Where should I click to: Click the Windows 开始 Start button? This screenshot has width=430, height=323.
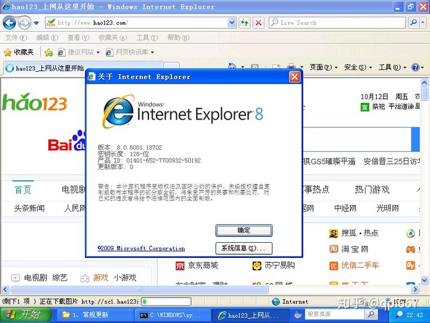coord(26,315)
